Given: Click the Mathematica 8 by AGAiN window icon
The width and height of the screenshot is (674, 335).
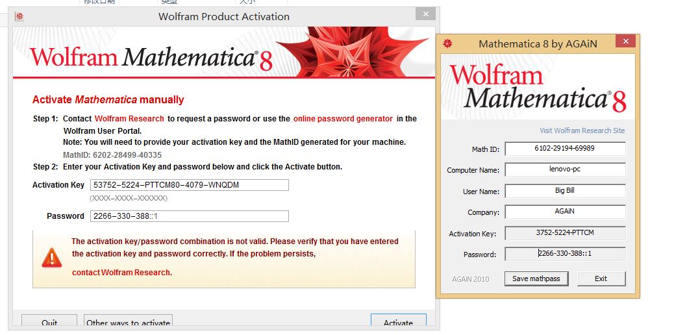Looking at the screenshot, I should coord(447,43).
